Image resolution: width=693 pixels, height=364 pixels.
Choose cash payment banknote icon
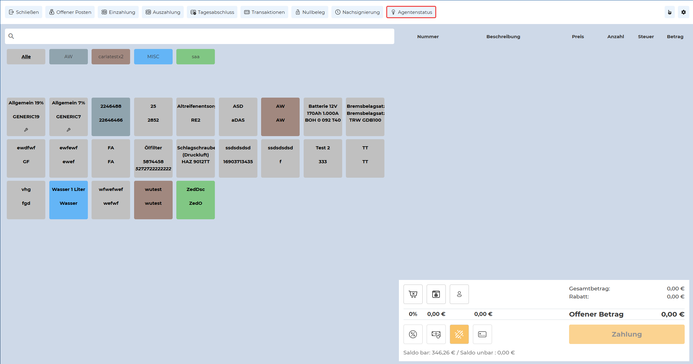436,334
